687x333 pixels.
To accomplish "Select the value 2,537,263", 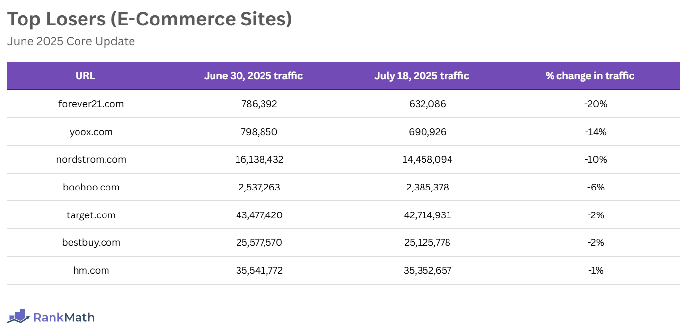I will (259, 187).
